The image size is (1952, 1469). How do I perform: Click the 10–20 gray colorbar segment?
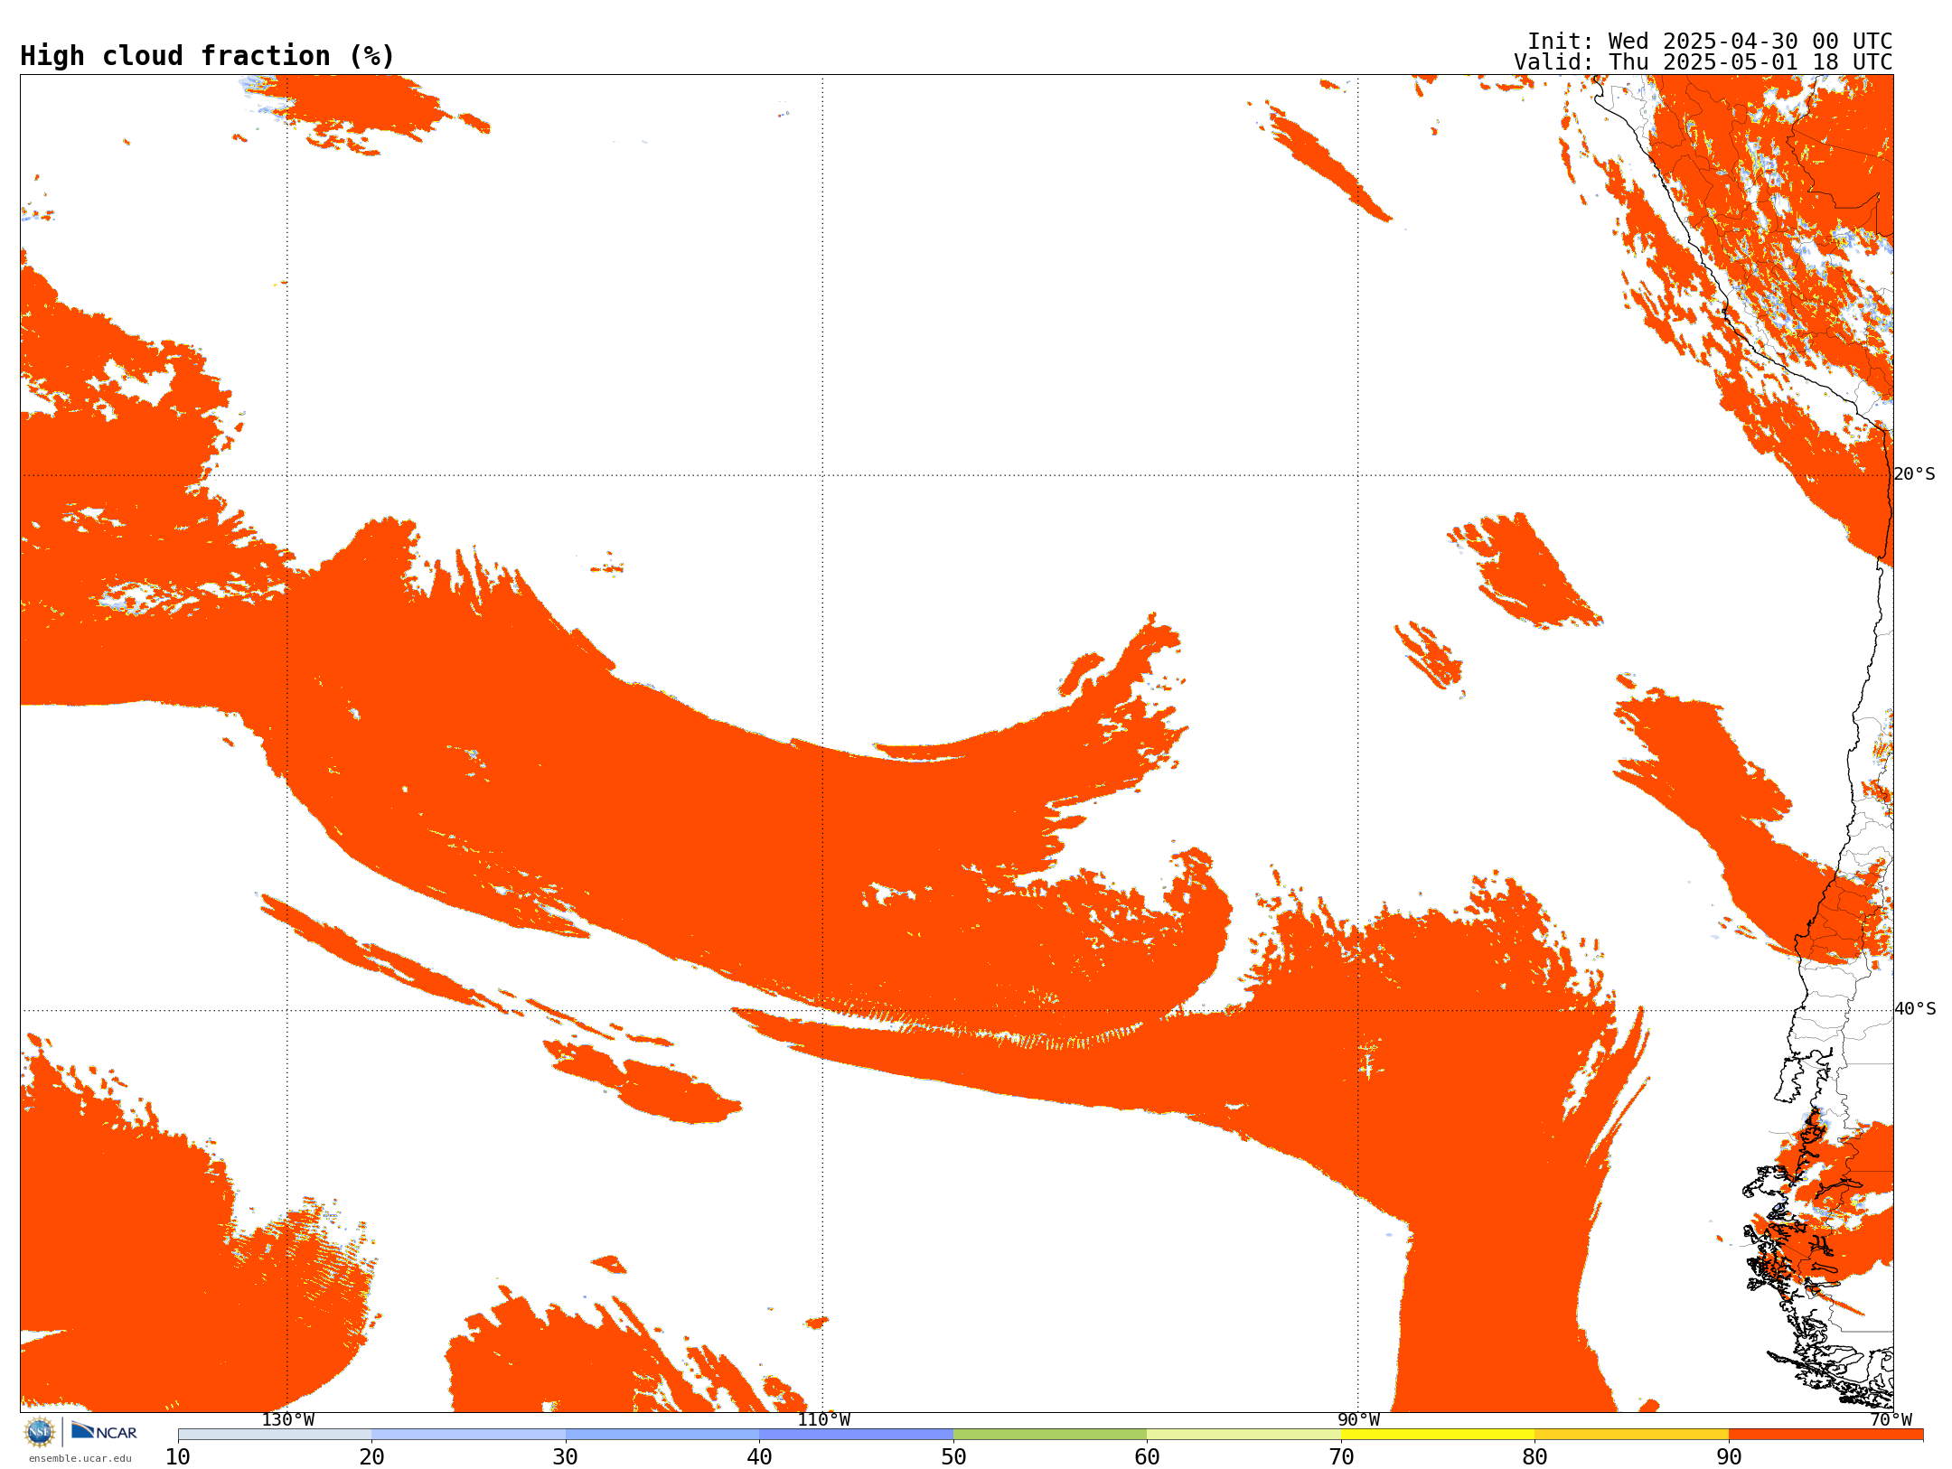[x=275, y=1435]
